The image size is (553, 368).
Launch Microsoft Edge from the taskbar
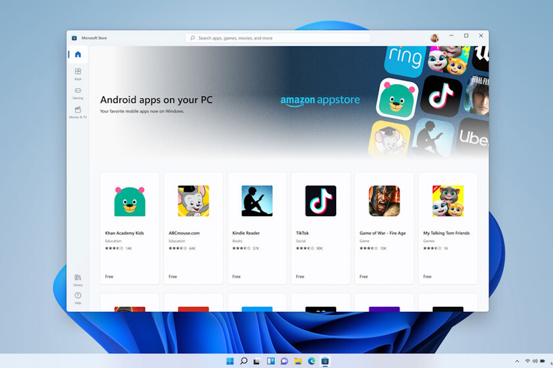pyautogui.click(x=311, y=361)
